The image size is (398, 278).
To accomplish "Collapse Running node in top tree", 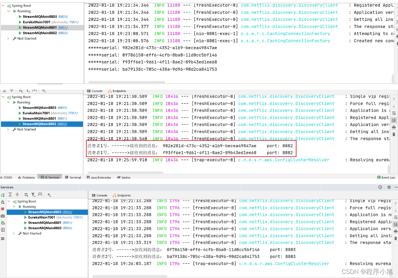I will (8, 11).
